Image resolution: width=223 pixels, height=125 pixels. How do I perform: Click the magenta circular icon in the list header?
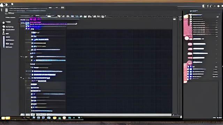click(x=35, y=19)
